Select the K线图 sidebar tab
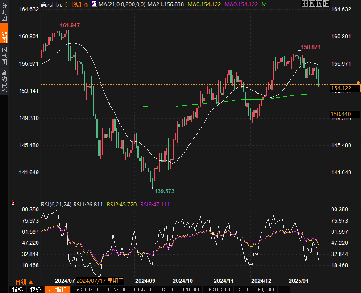Viewport: 361px width, 293px height. click(4, 33)
